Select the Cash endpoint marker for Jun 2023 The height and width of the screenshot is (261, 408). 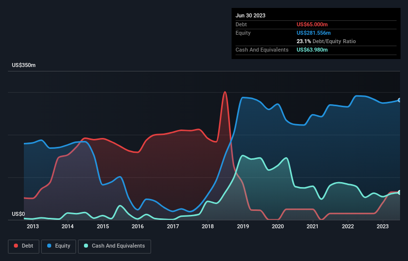(x=400, y=193)
